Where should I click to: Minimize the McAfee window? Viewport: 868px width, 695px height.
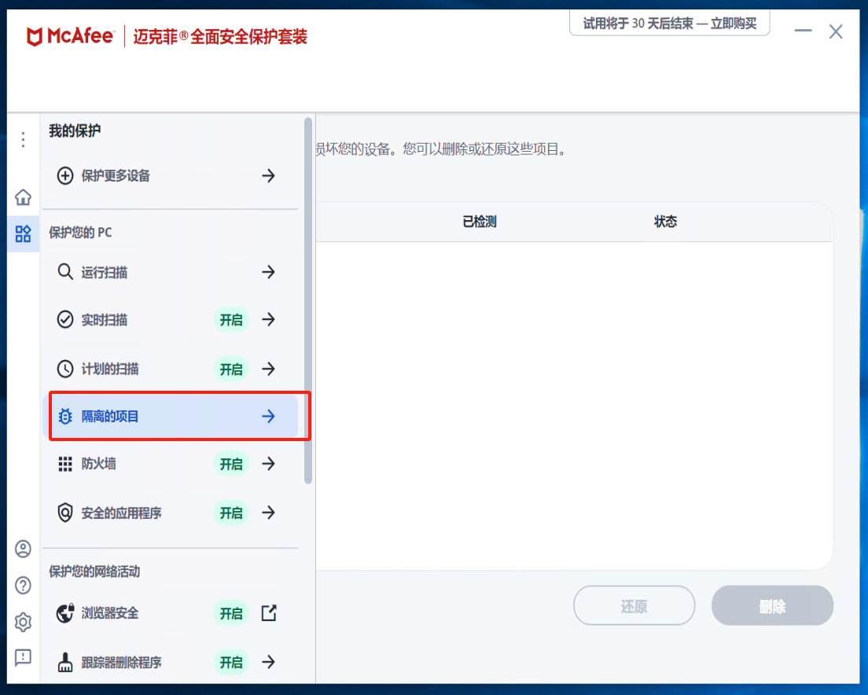803,31
